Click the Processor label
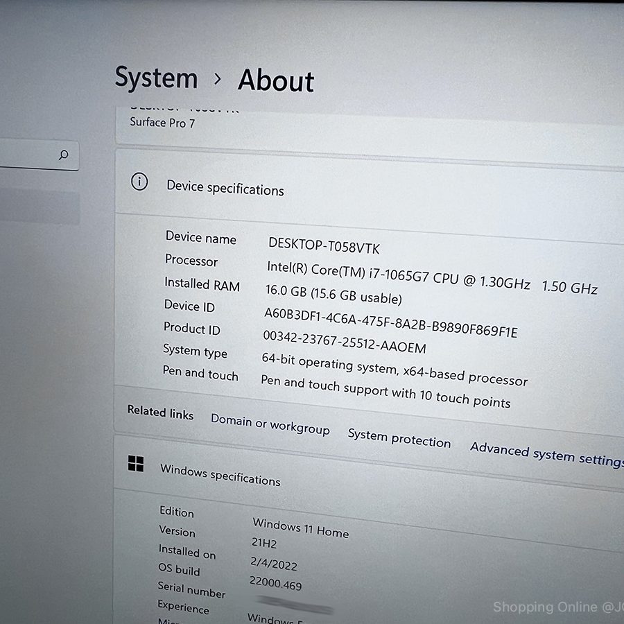 point(191,260)
